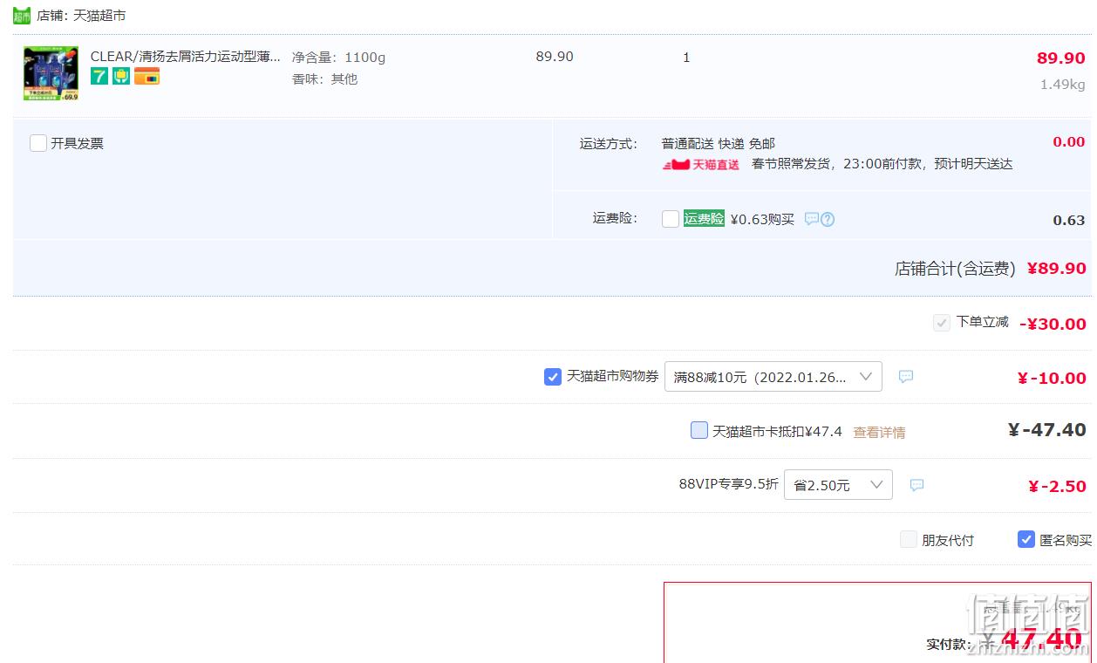The height and width of the screenshot is (663, 1097).
Task: Click the 朋友代付 checkbox
Action: pyautogui.click(x=909, y=539)
